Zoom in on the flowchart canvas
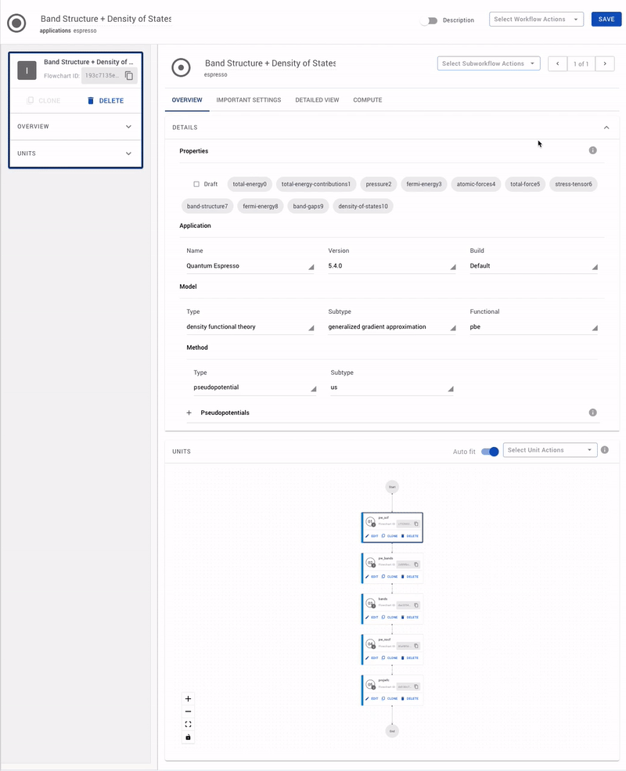 (189, 699)
